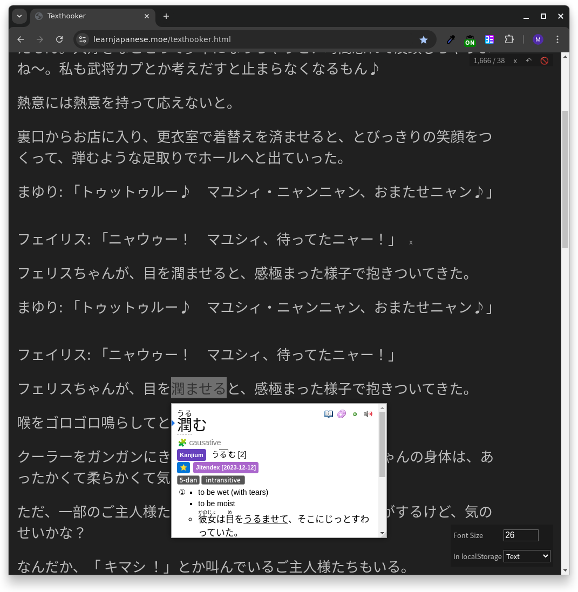
Task: Click the counter text 1,666 / 38
Action: coord(489,61)
